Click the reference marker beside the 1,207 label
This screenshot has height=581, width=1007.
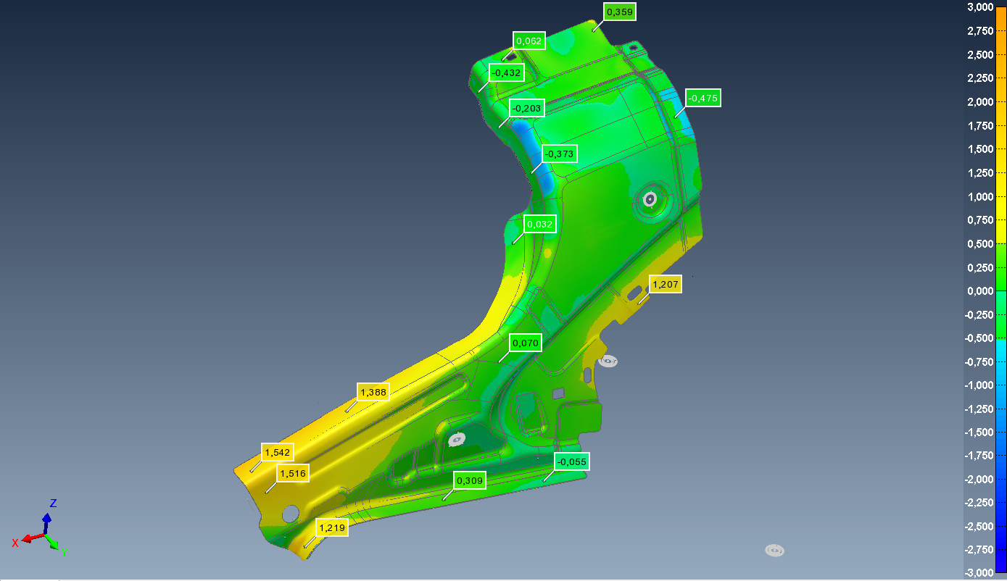(608, 361)
